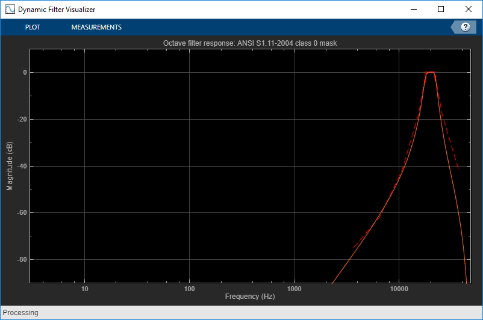Click the help question mark icon
483x320 pixels.
point(465,27)
